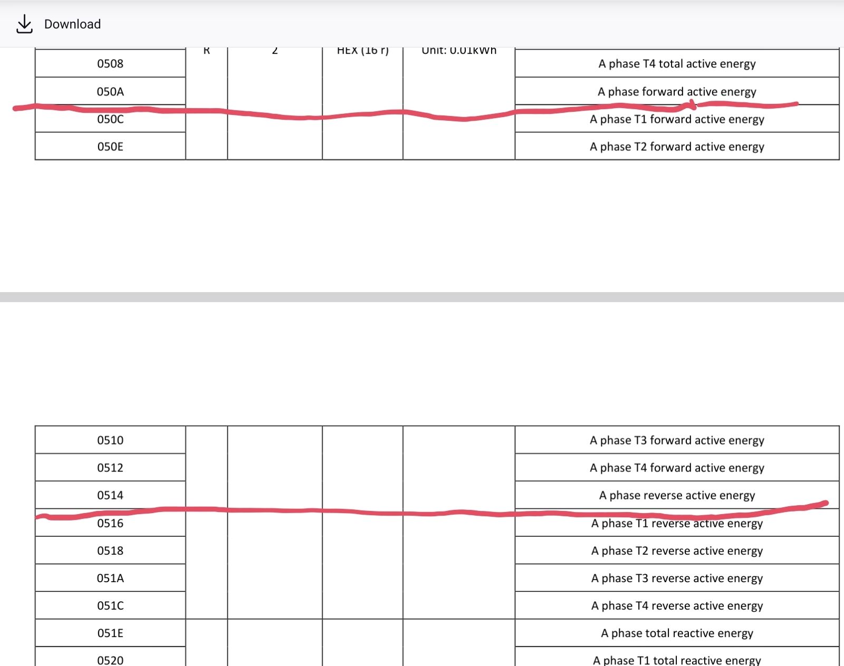Select register address cell 0516
This screenshot has height=666, width=844.
coord(110,523)
